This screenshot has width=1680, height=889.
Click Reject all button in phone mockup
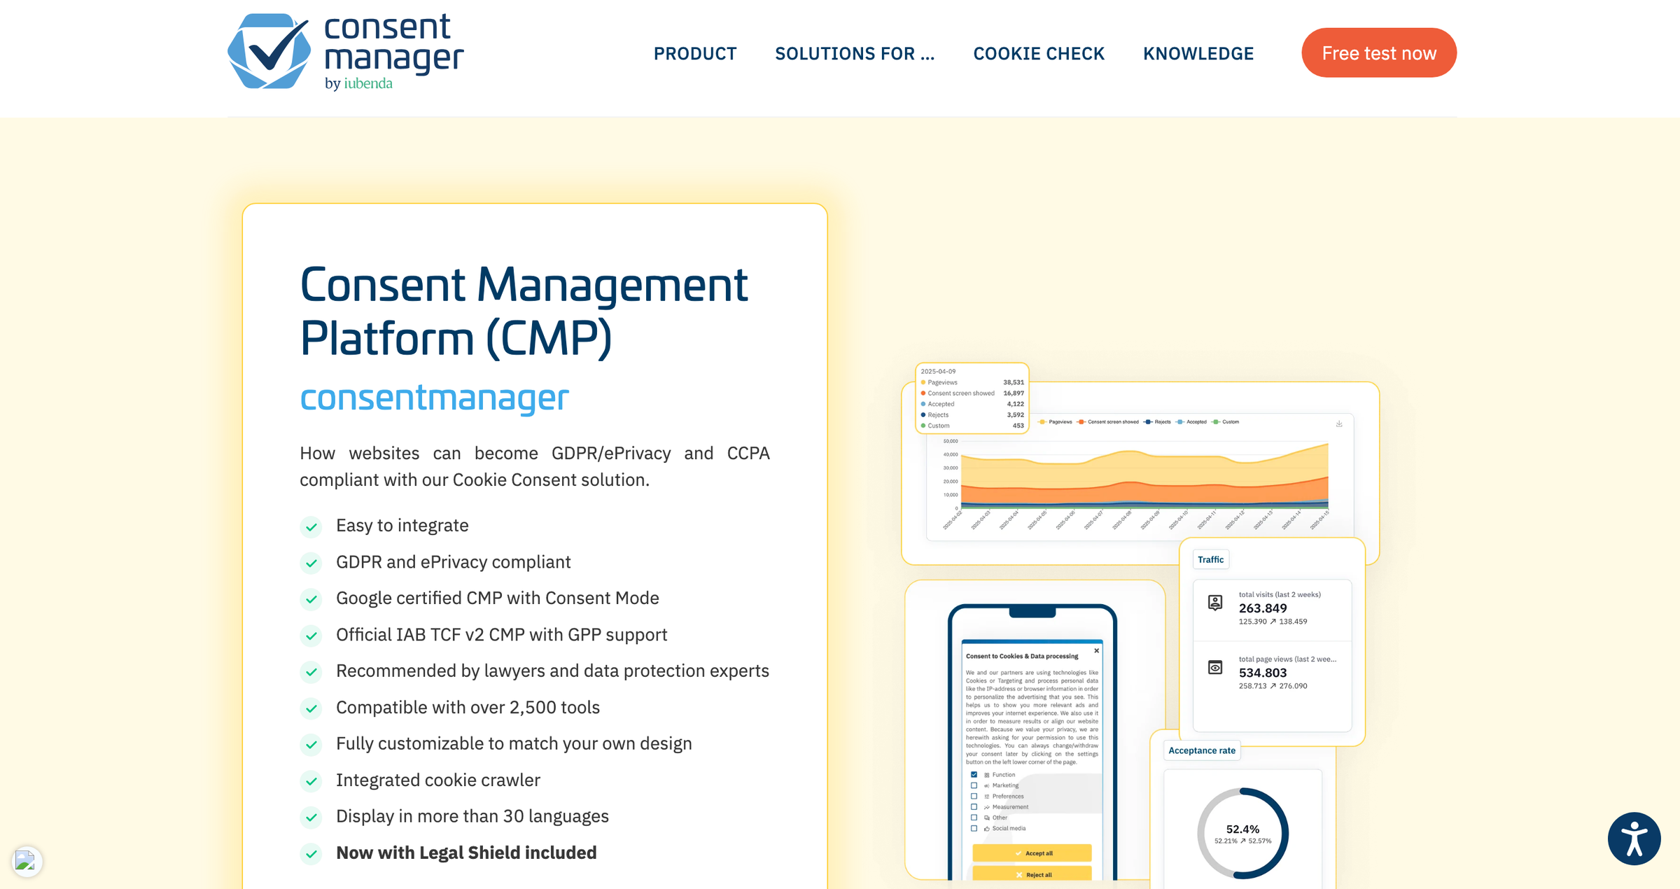pos(1032,874)
